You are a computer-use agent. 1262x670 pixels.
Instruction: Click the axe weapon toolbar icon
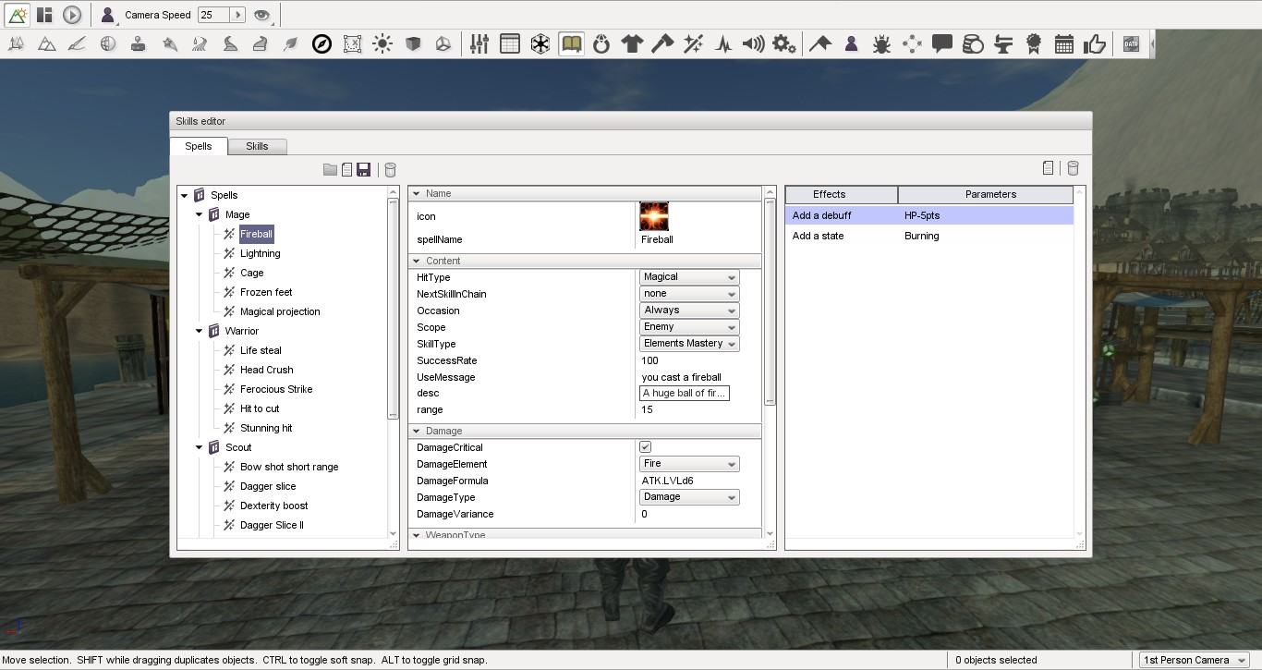tap(662, 44)
